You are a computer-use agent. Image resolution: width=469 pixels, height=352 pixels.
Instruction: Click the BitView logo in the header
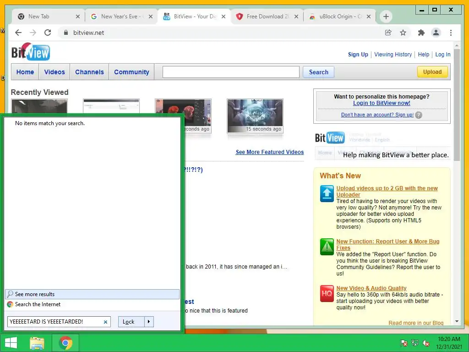pyautogui.click(x=31, y=52)
